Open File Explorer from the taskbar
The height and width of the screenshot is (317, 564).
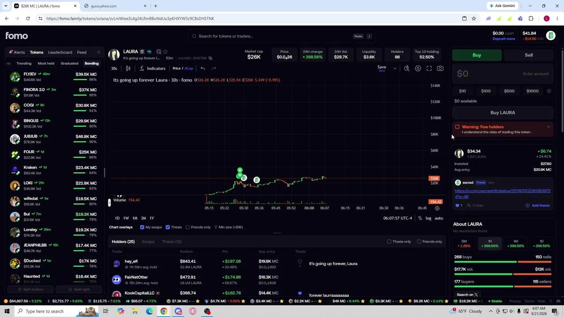[135, 311]
